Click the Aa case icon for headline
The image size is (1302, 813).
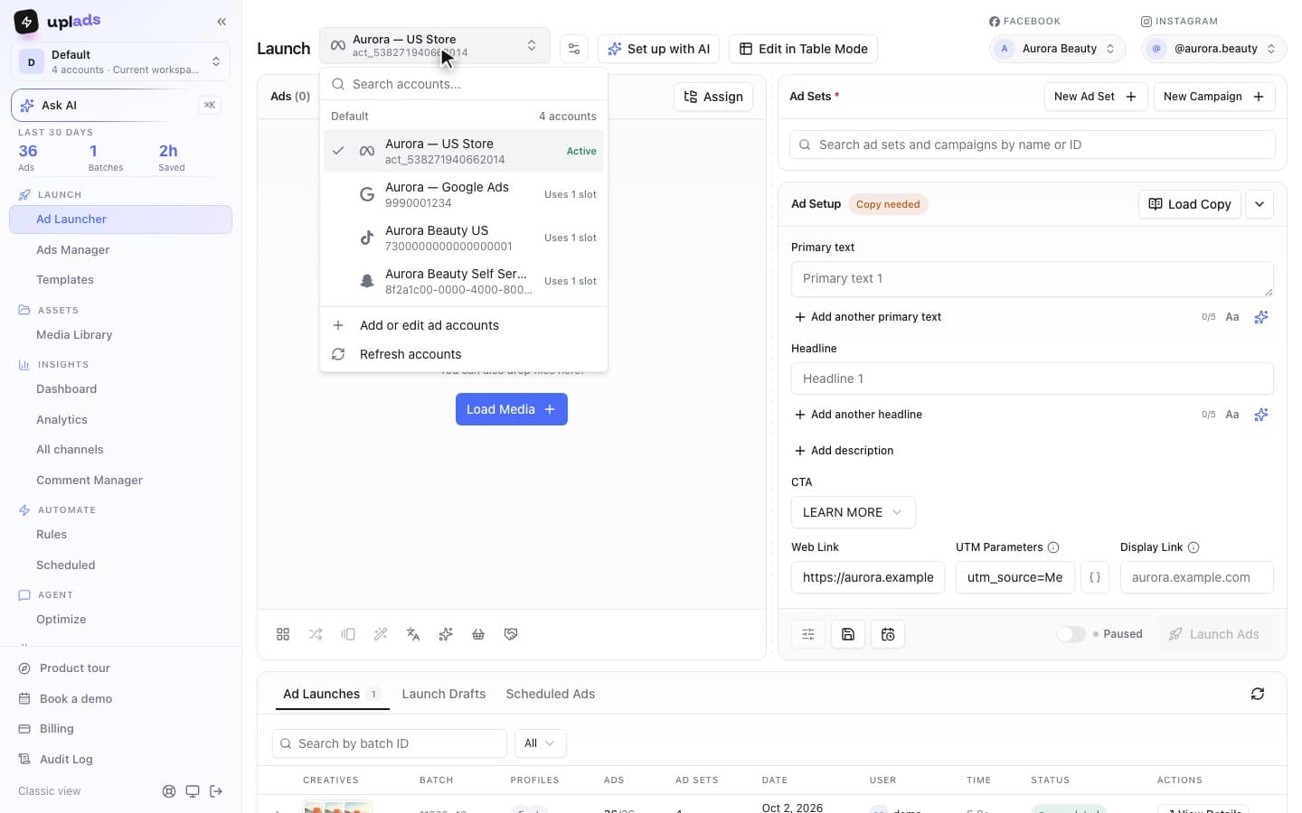(x=1232, y=415)
